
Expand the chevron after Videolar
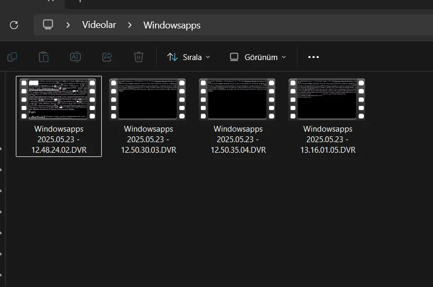(130, 25)
